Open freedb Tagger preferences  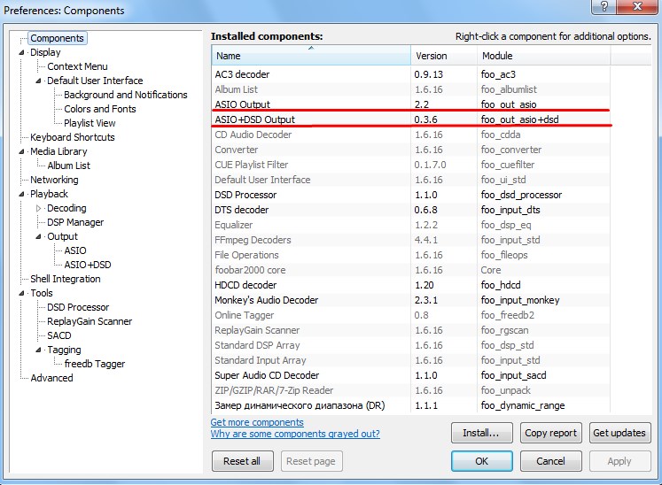pyautogui.click(x=95, y=364)
